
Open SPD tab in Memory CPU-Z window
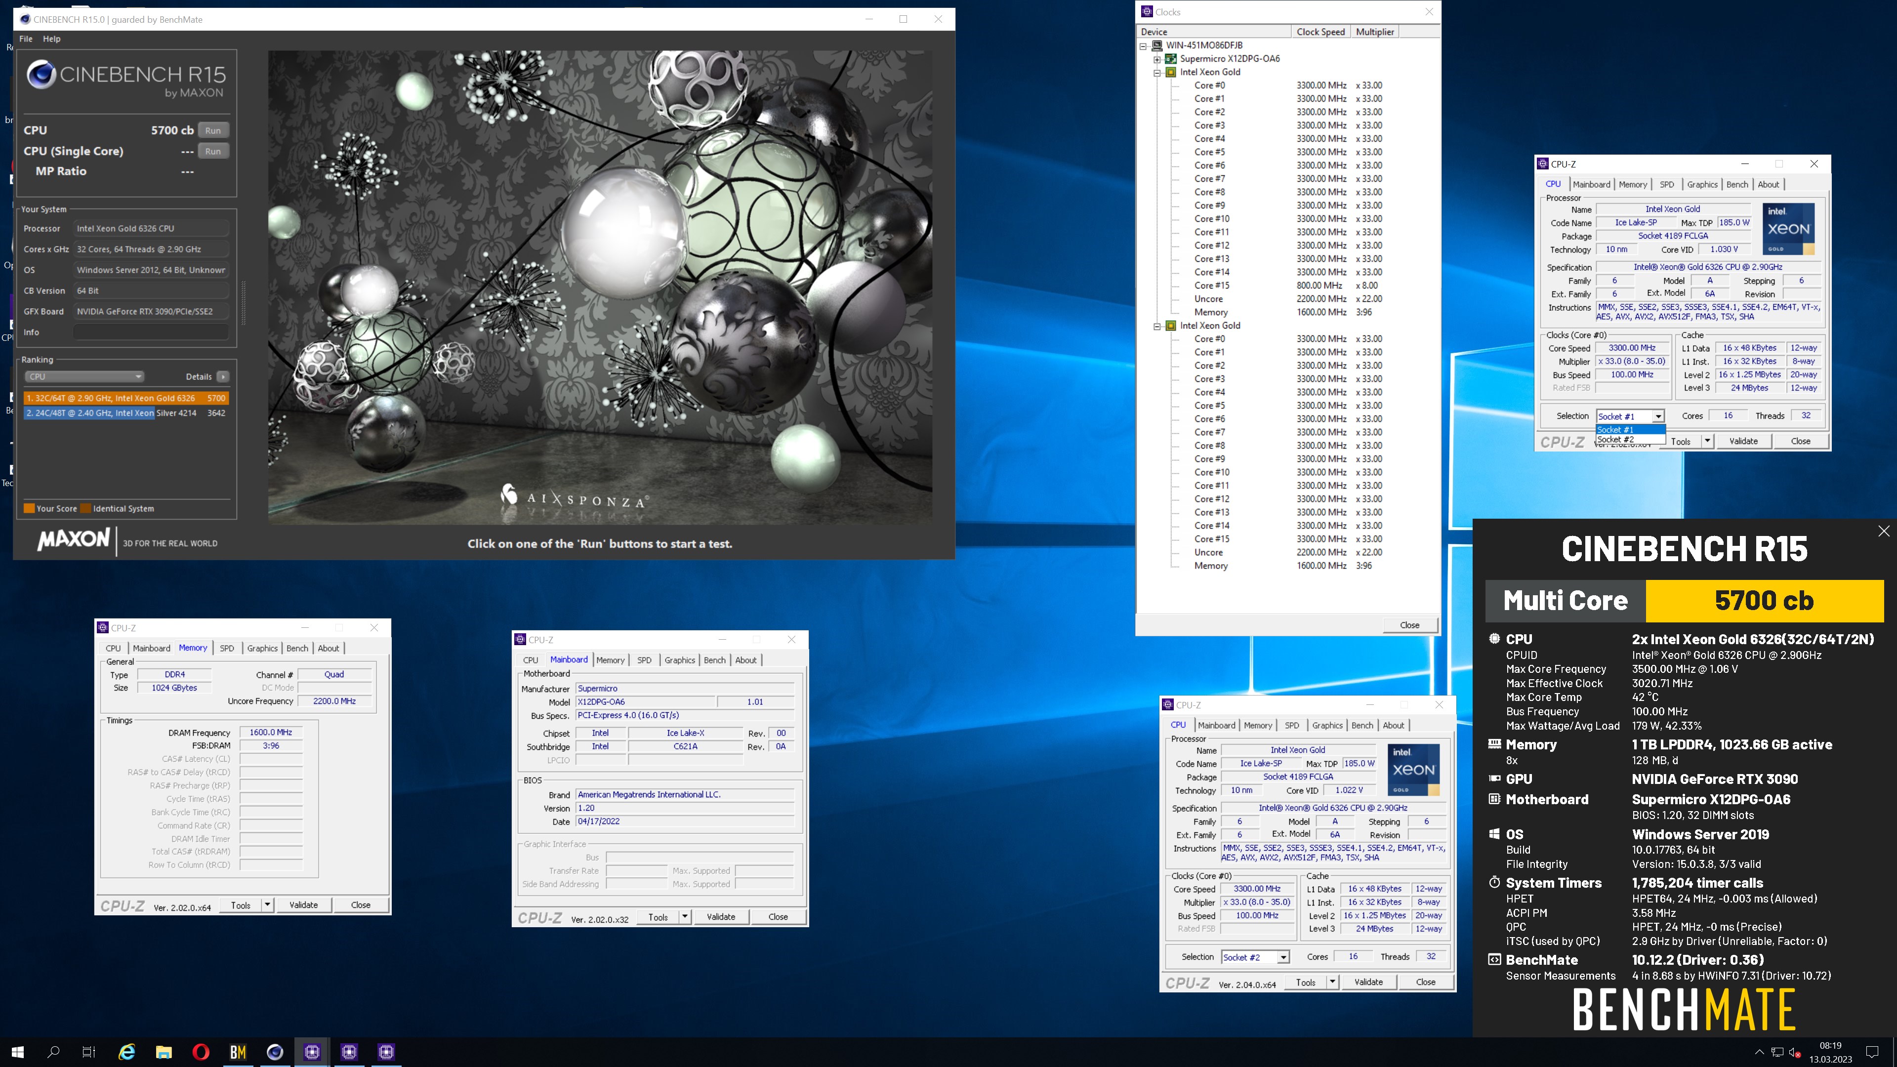227,648
